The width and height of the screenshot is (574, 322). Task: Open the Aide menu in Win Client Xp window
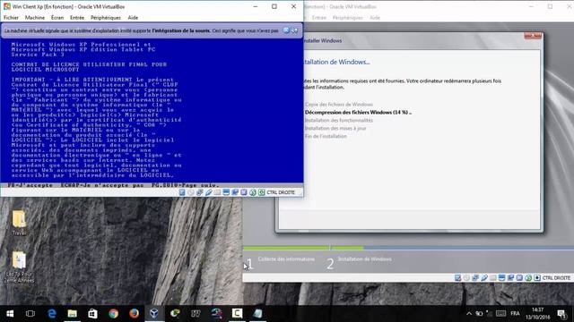[x=133, y=18]
